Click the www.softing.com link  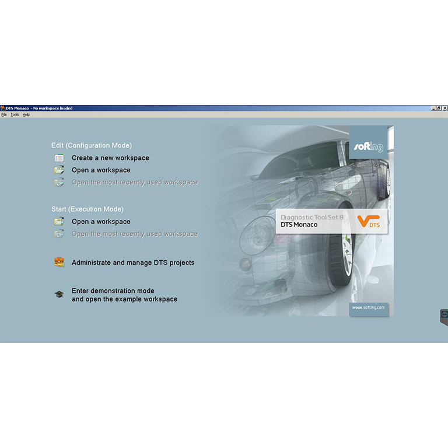coord(368,308)
